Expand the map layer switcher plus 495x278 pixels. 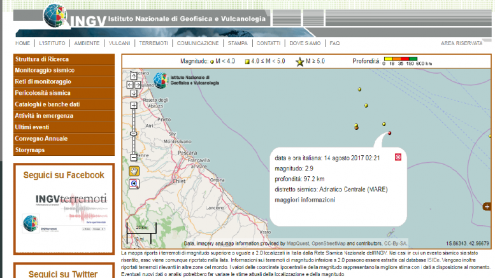pyautogui.click(x=487, y=206)
